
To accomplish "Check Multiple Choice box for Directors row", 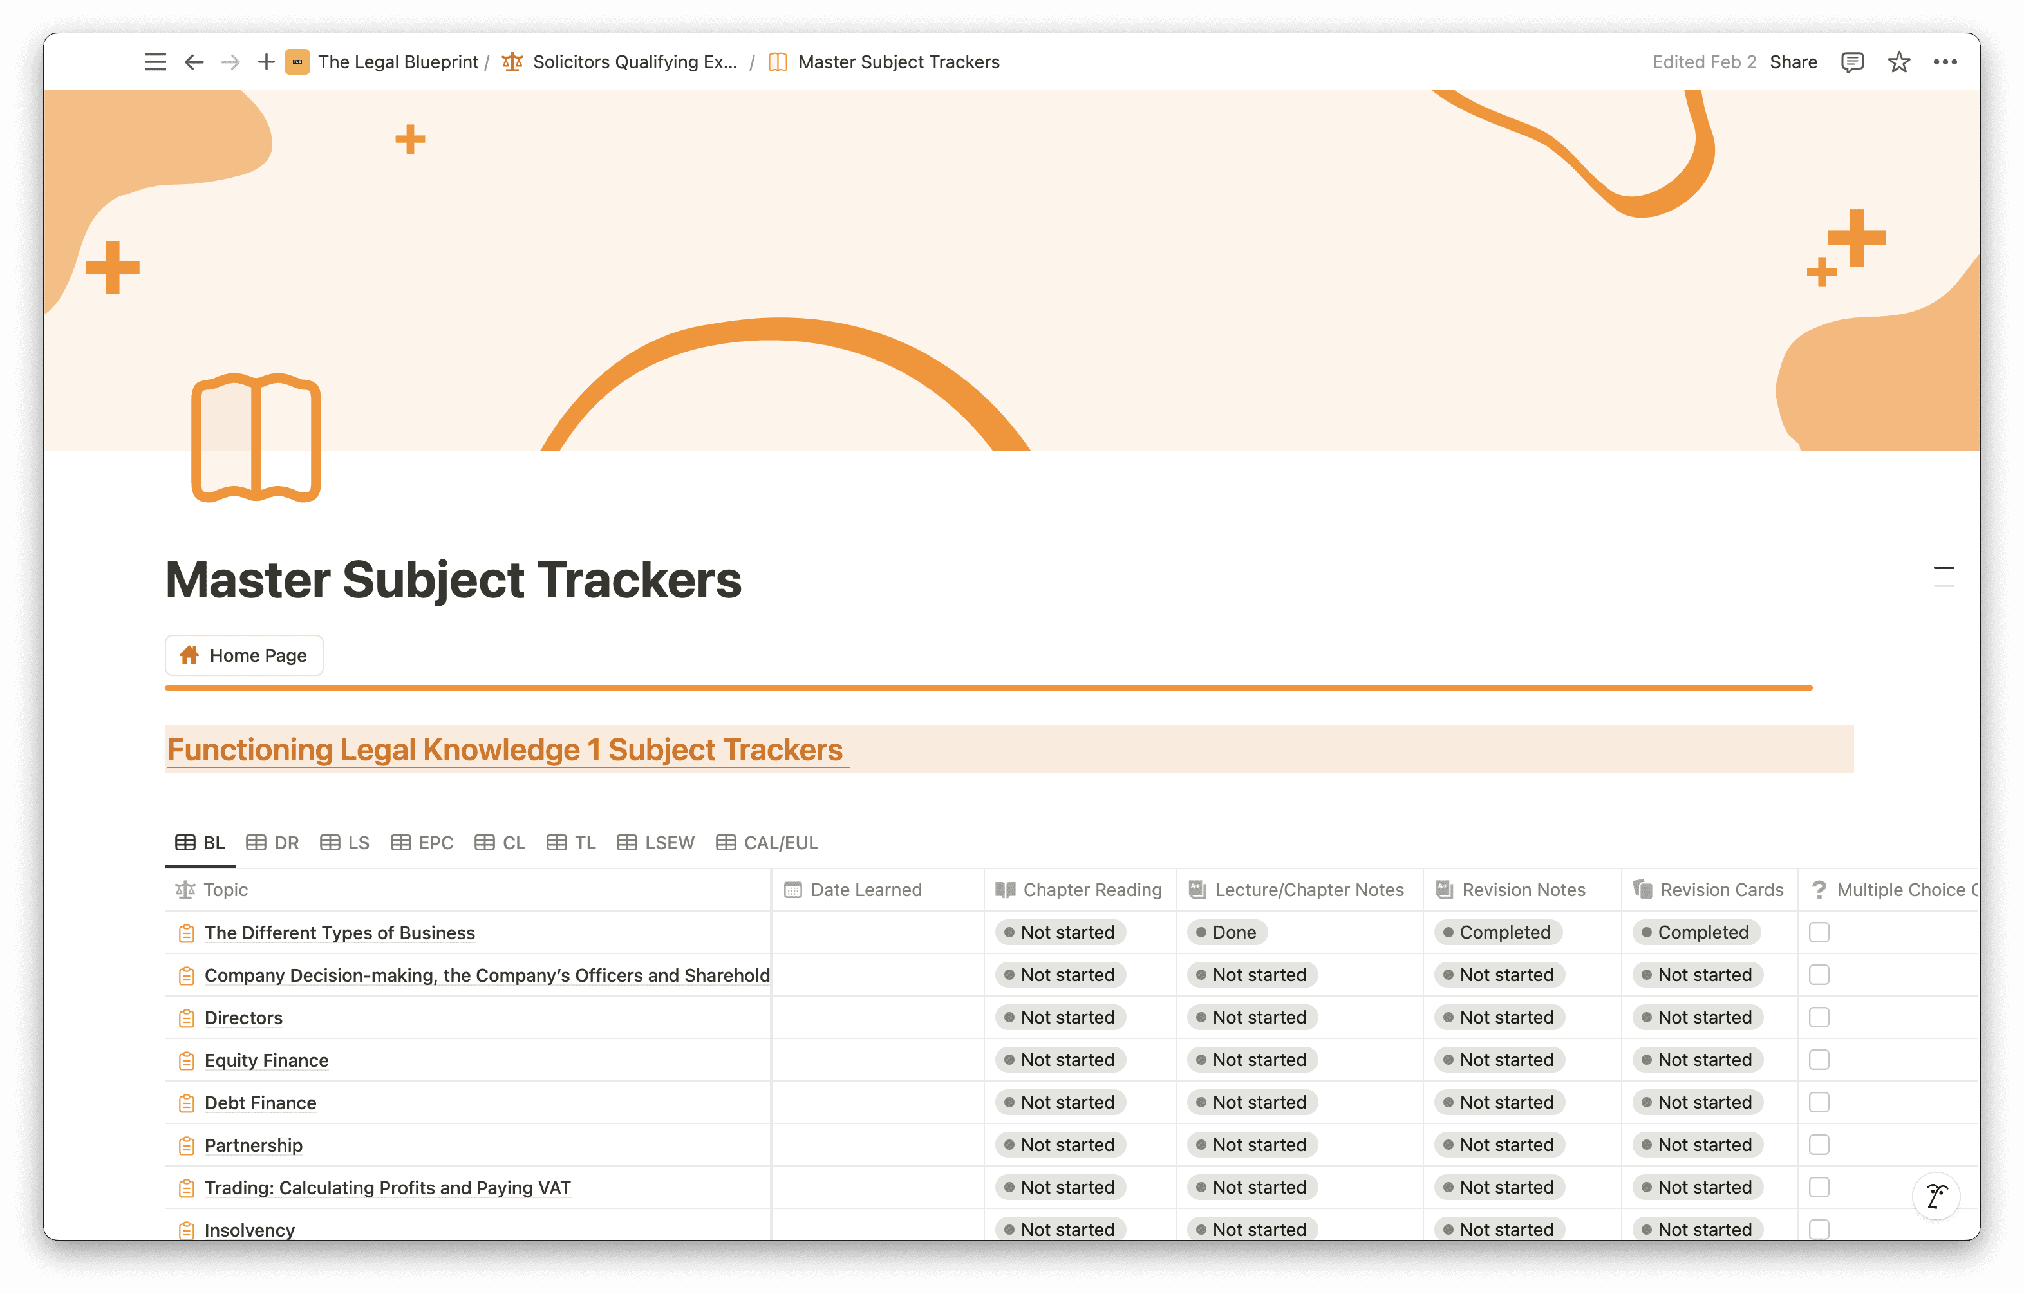I will pyautogui.click(x=1819, y=1017).
